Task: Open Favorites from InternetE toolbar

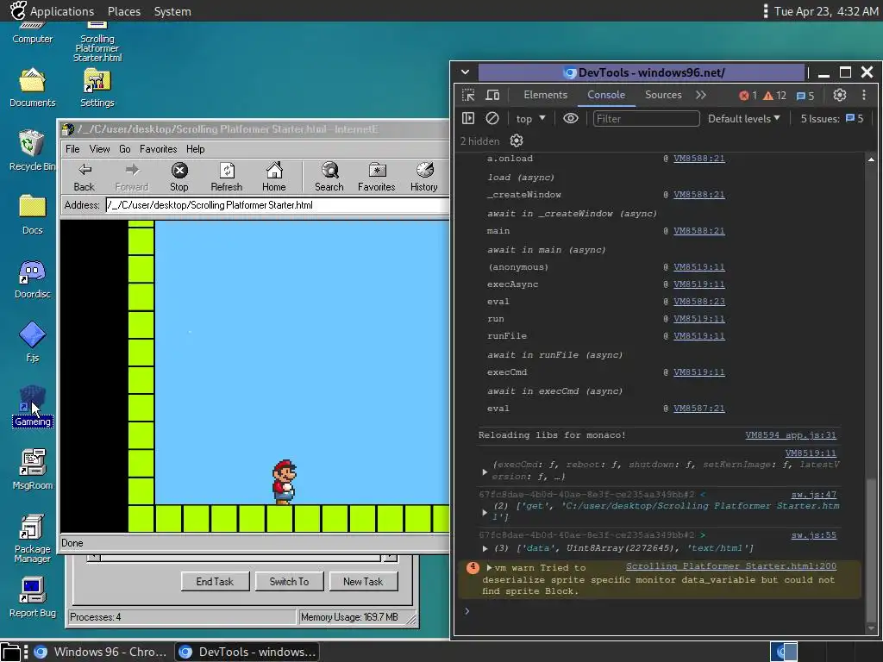Action: 376,178
